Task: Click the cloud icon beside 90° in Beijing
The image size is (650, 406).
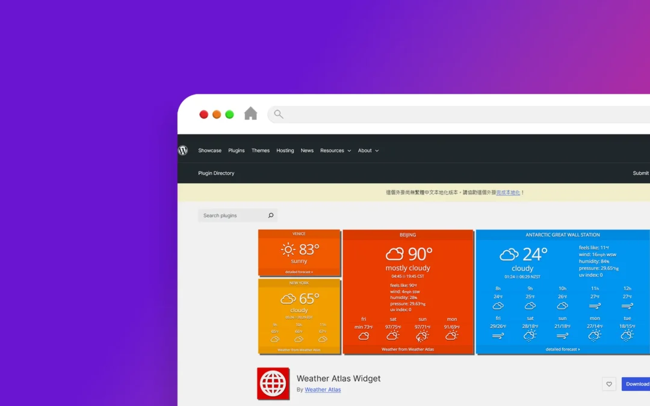Action: [x=395, y=254]
